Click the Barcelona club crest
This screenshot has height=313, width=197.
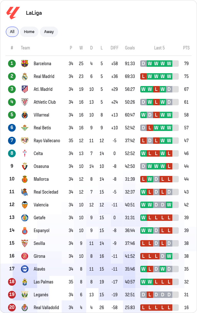click(x=25, y=64)
